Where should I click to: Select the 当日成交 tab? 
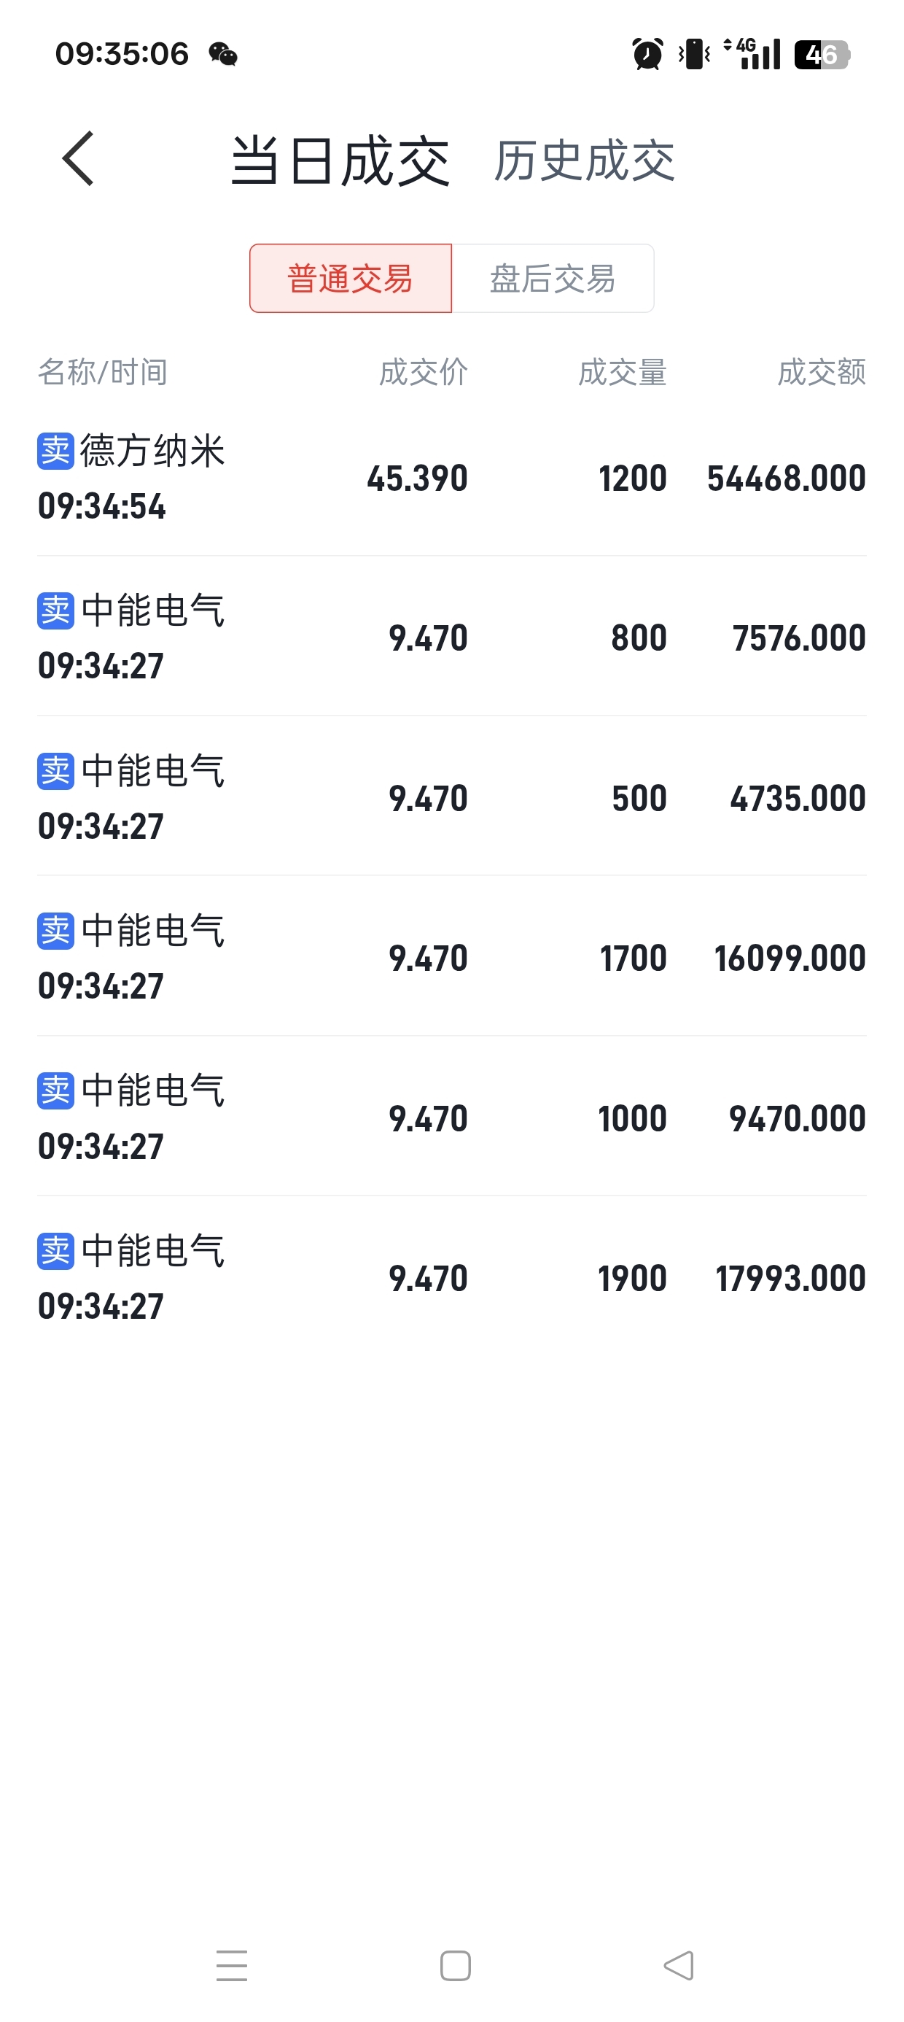click(x=340, y=161)
